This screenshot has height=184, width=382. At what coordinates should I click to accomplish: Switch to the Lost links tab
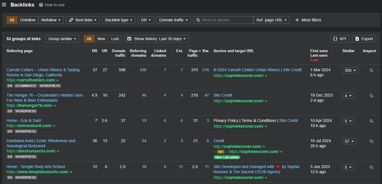pos(115,39)
